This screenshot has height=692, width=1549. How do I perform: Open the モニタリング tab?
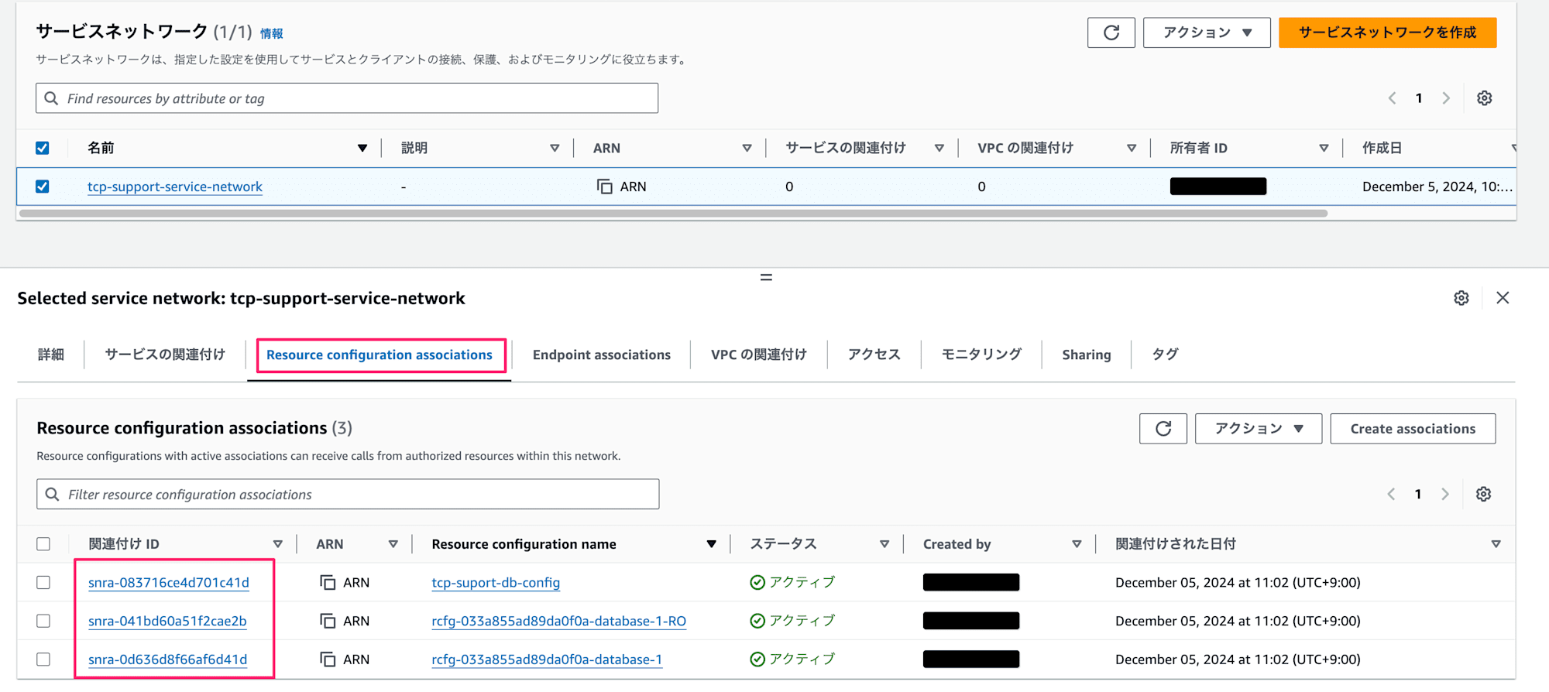click(981, 355)
